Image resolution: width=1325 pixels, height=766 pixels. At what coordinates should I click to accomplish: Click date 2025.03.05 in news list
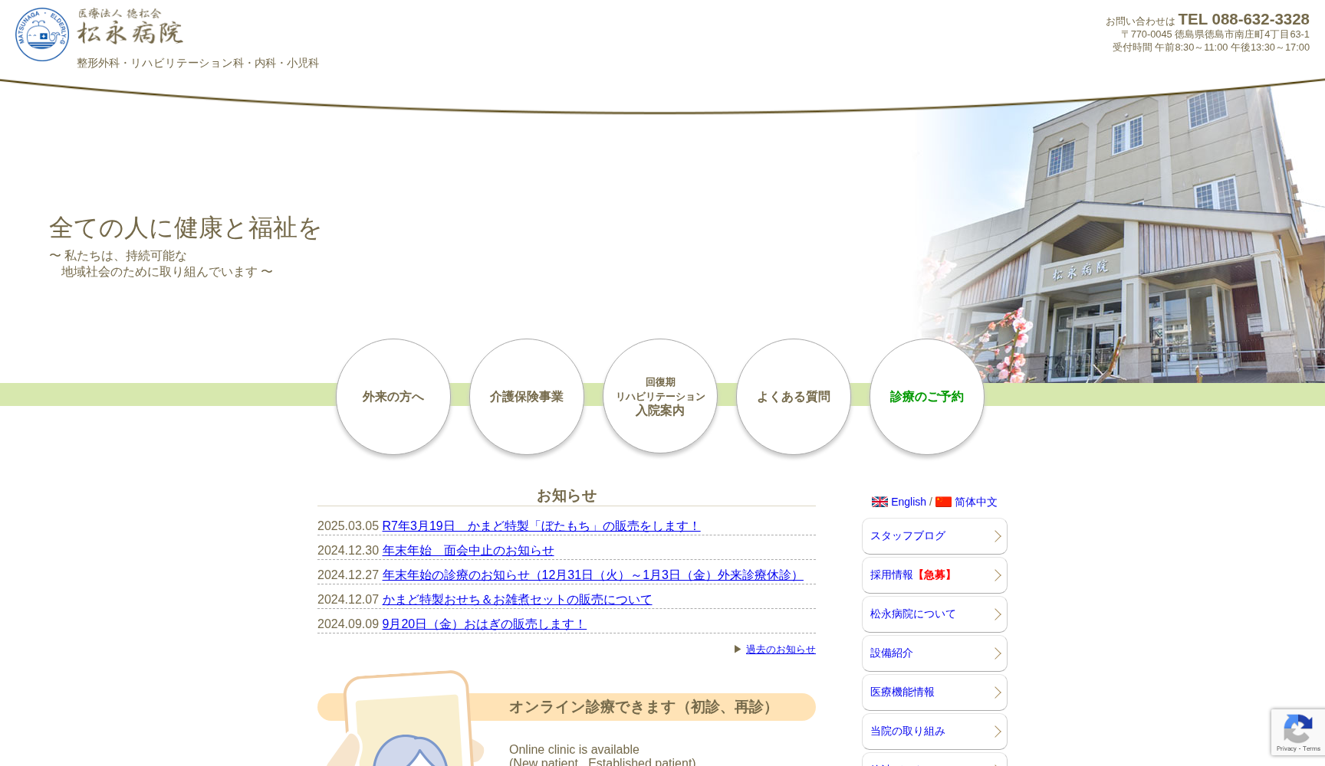348,526
